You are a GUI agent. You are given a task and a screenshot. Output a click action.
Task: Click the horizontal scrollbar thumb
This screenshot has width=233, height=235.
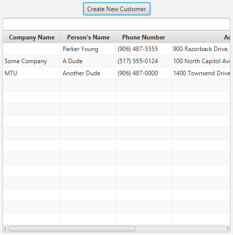(72, 229)
